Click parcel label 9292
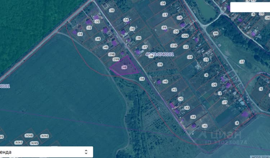 (44, 136)
